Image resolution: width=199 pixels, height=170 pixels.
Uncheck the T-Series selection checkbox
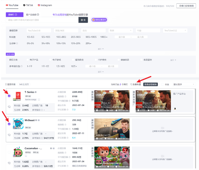pos(9,96)
